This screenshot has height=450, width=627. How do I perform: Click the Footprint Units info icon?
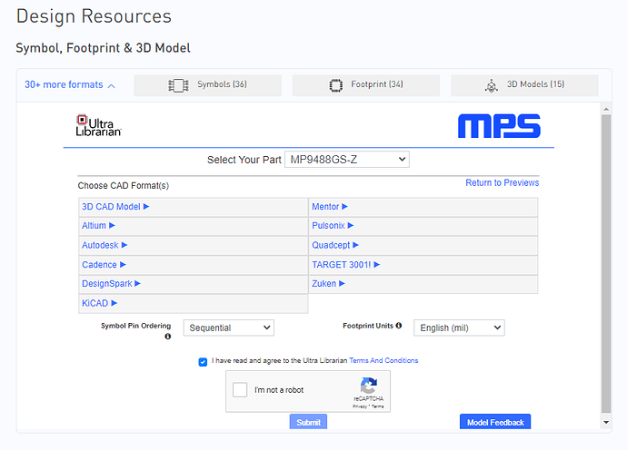click(399, 326)
